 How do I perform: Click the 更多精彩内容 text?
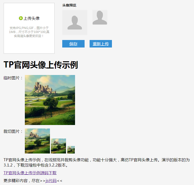pos(16,181)
